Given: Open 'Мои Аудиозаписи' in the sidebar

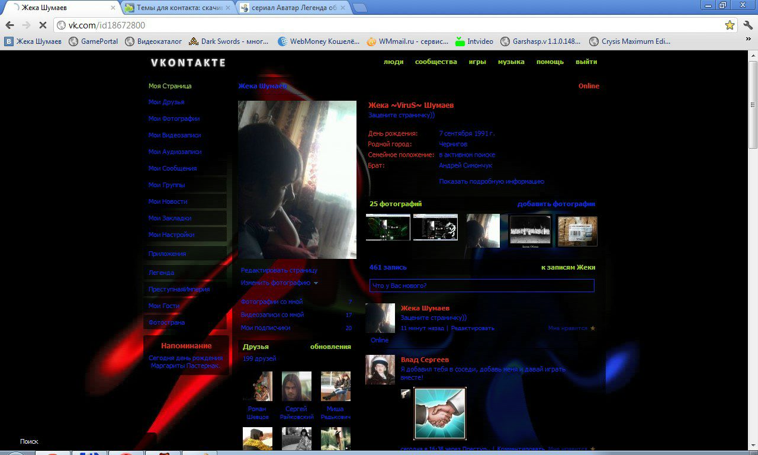Looking at the screenshot, I should point(175,152).
